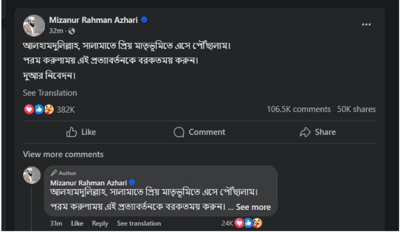Click the public globe privacy icon
Viewport: 400px width, 232px height.
[72, 31]
